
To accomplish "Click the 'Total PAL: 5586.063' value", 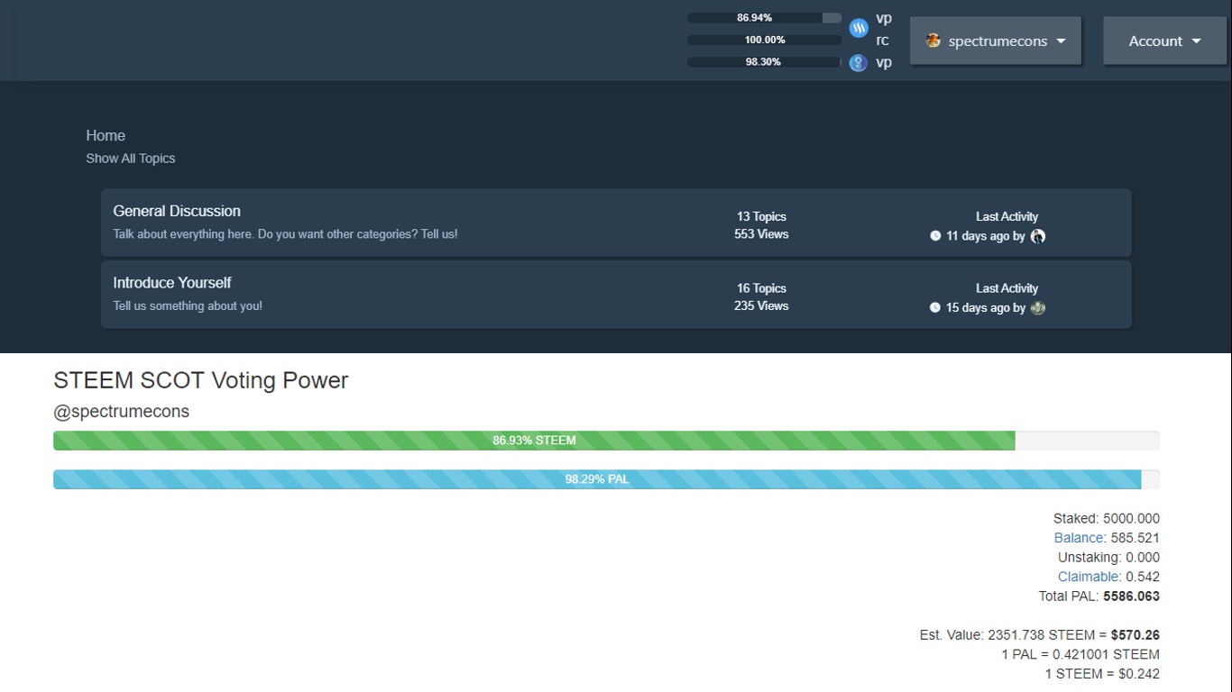I will pos(1099,596).
